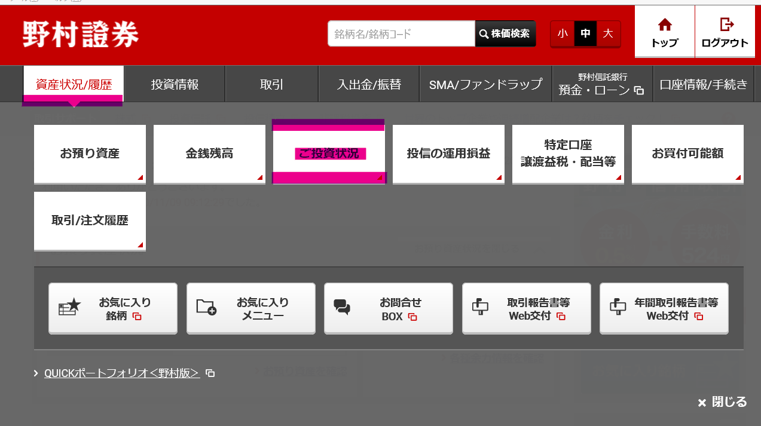Click the new-window icon on お気に入り銘柄
Image resolution: width=761 pixels, height=426 pixels.
pyautogui.click(x=136, y=317)
